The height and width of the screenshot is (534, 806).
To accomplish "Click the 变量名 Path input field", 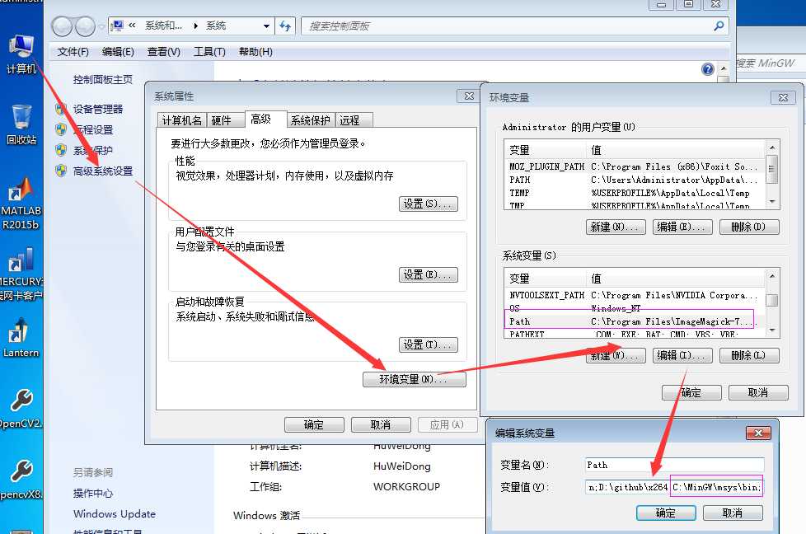I will 674,465.
